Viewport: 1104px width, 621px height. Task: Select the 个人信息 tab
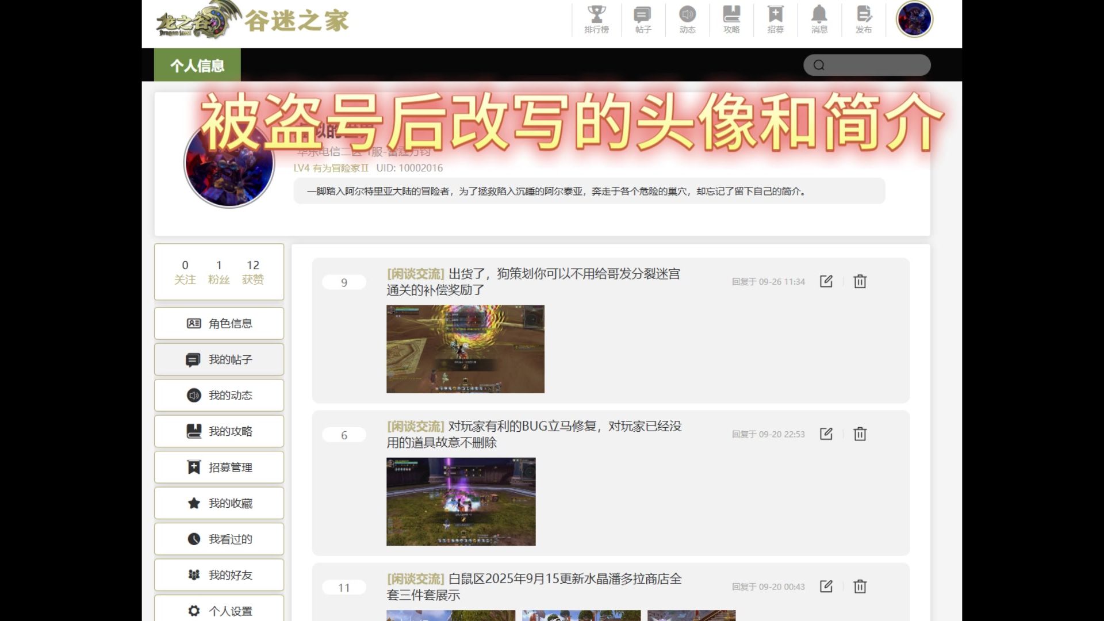(x=197, y=66)
